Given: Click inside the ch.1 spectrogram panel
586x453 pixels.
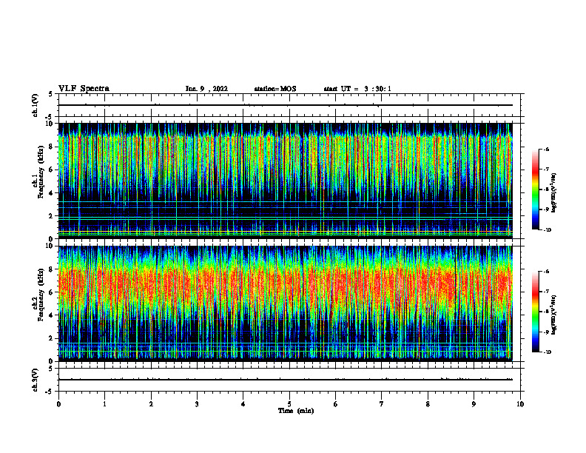Looking at the screenshot, I should 285,181.
